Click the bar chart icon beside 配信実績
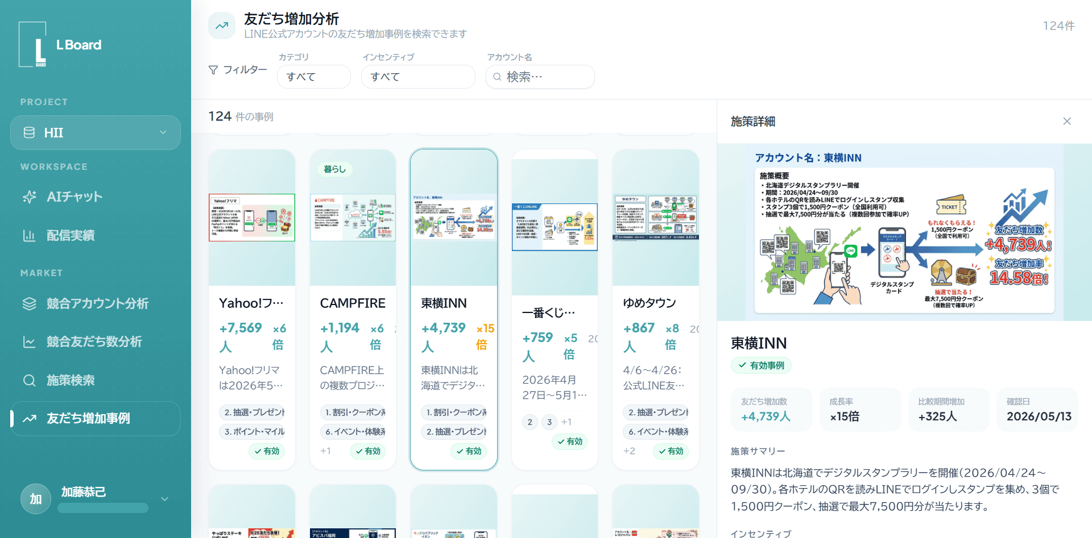The width and height of the screenshot is (1092, 538). [x=29, y=235]
